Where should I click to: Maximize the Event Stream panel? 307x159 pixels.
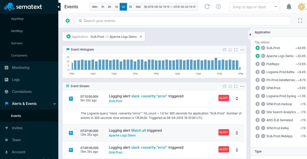tap(236, 86)
